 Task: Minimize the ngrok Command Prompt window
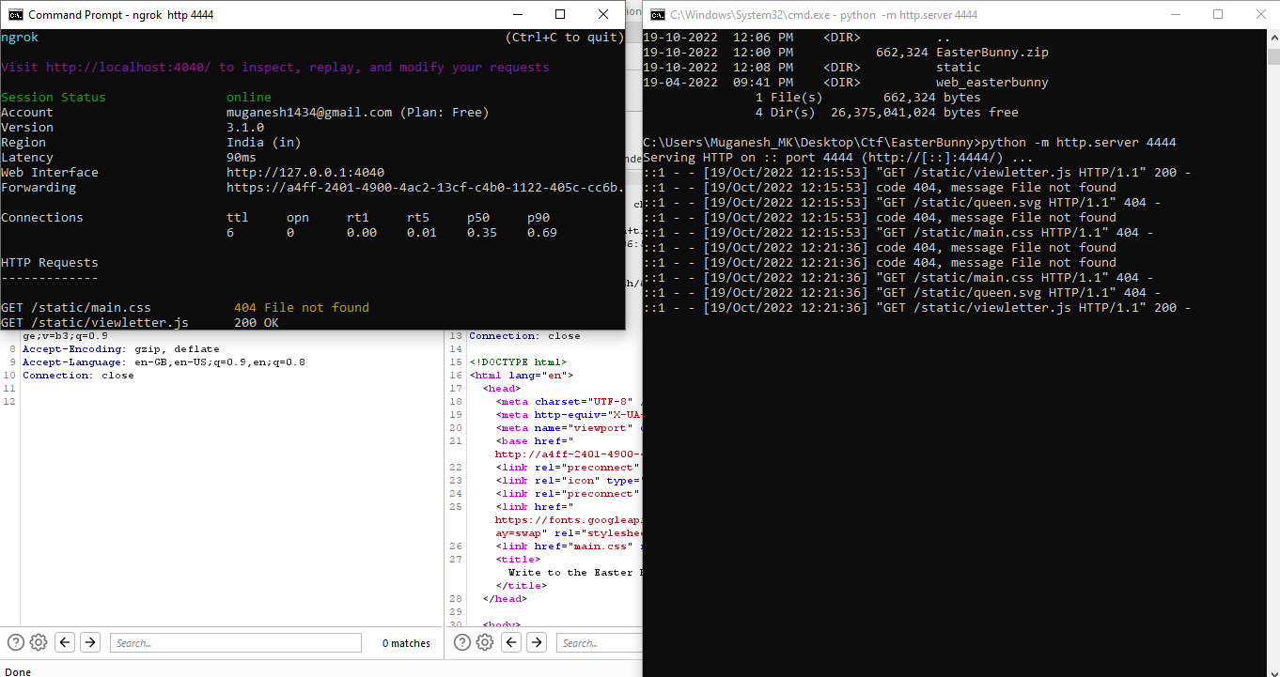click(517, 14)
